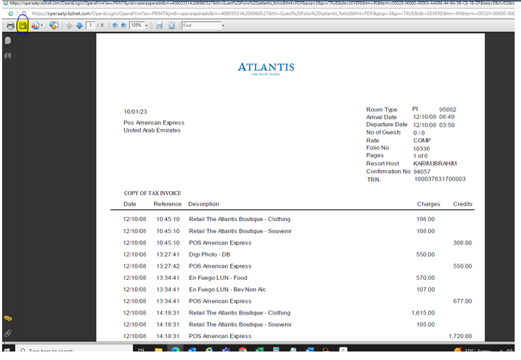The width and height of the screenshot is (521, 360).
Task: Open the binoculars Search panel icon
Action: [8, 55]
